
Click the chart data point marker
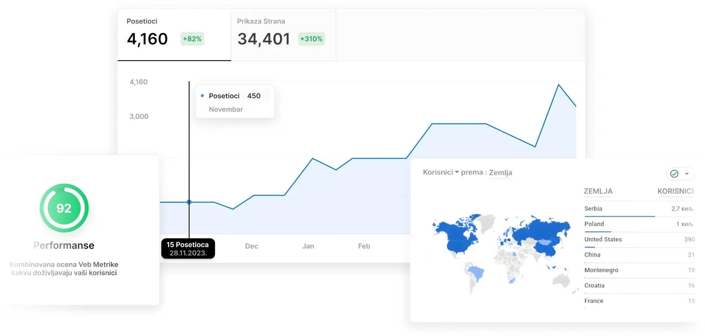point(189,202)
